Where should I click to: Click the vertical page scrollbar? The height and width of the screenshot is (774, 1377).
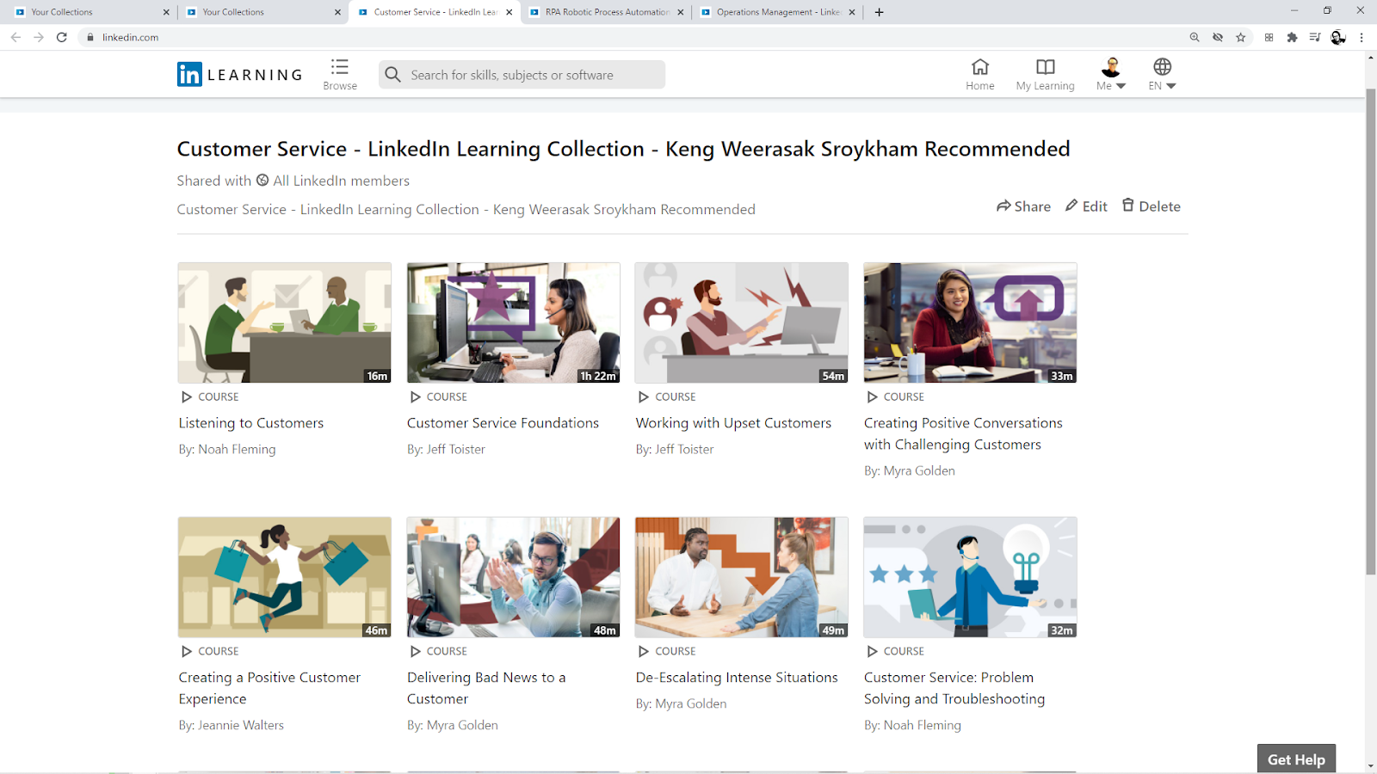[x=1370, y=331]
